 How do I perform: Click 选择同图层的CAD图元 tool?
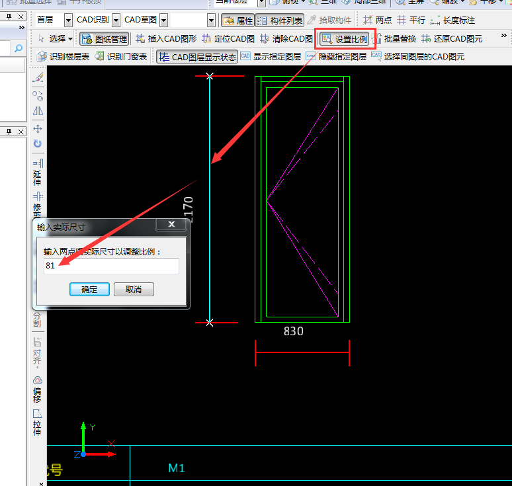coord(417,57)
